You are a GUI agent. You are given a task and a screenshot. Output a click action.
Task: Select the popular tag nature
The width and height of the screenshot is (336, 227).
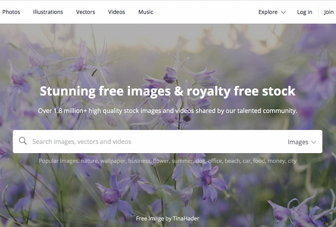point(90,160)
